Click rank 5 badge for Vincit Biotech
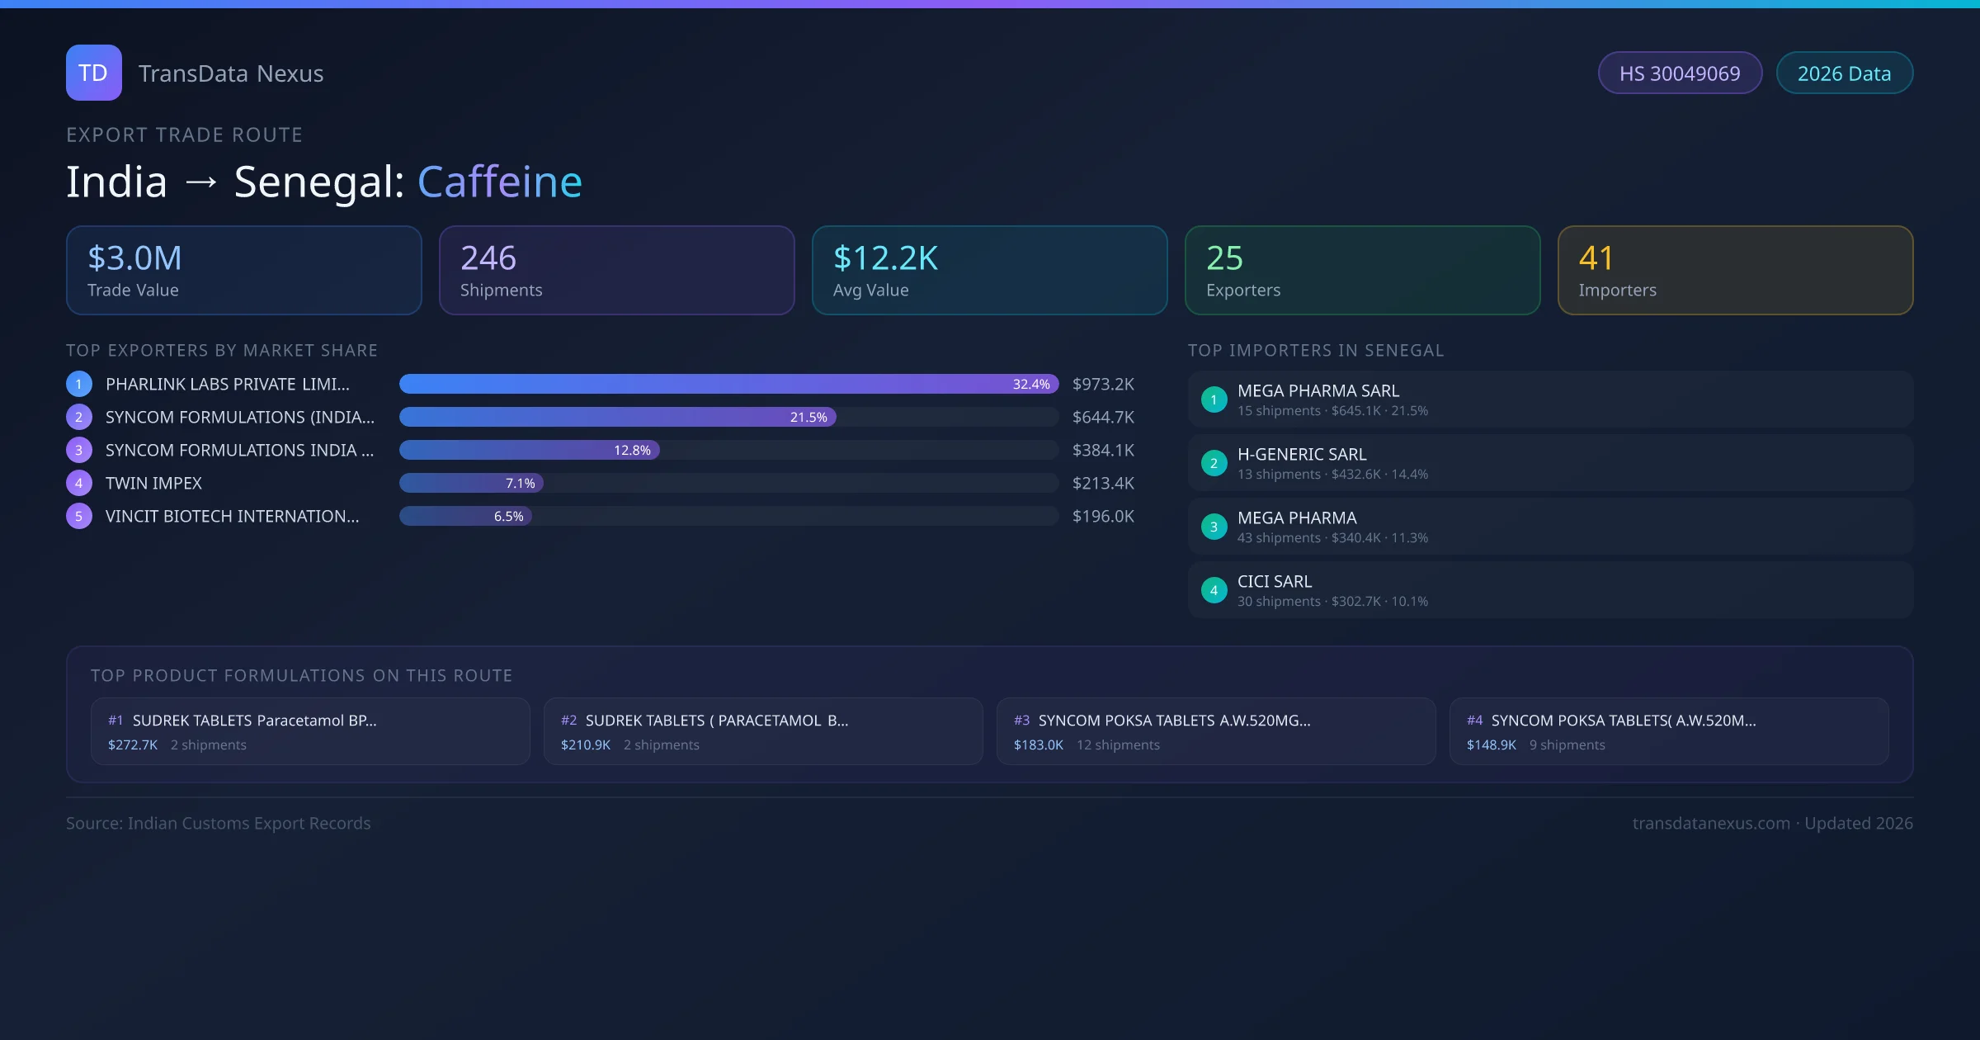The width and height of the screenshot is (1980, 1040). (x=79, y=516)
